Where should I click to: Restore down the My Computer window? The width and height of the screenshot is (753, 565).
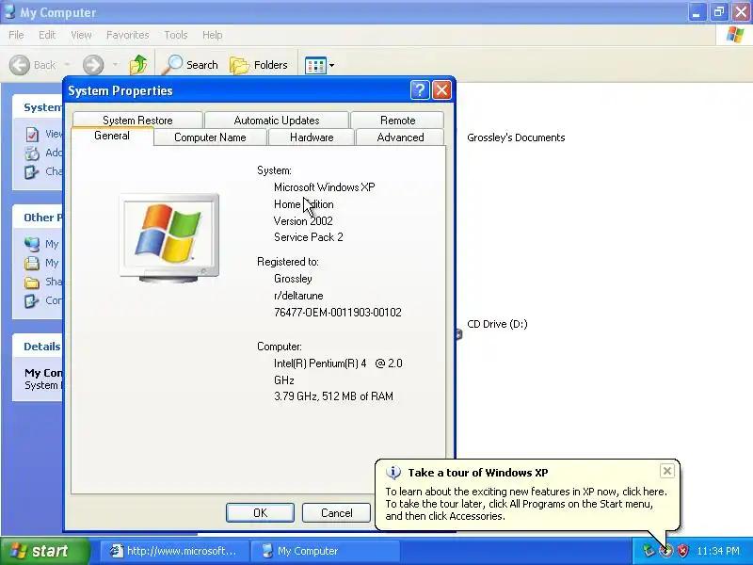(719, 11)
